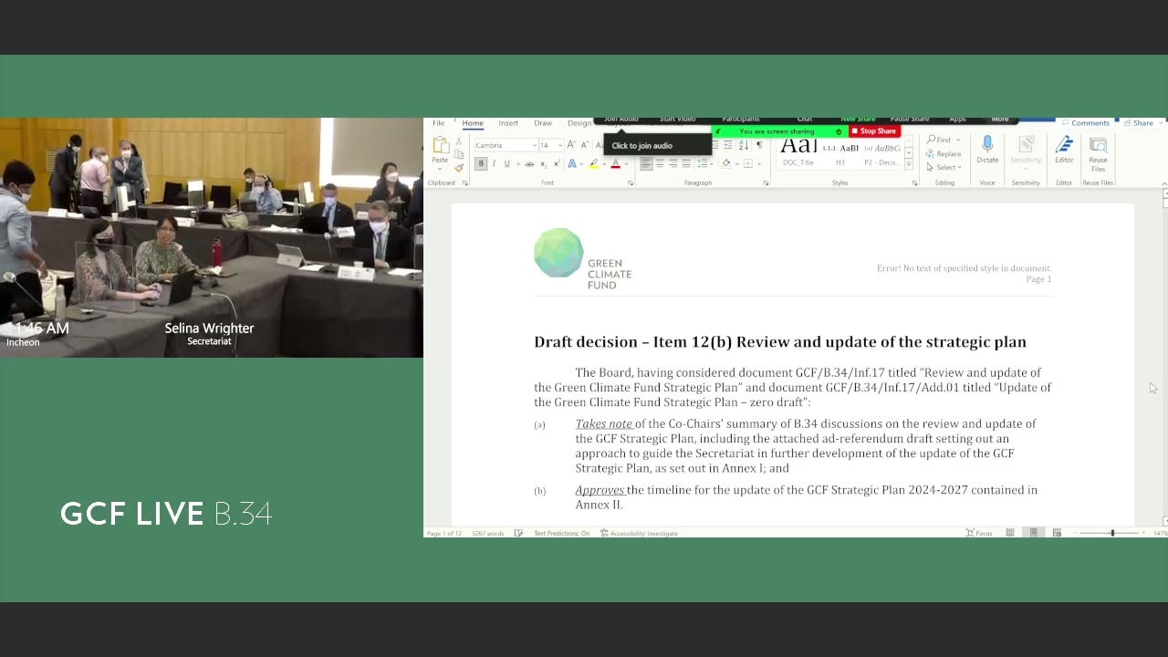1168x657 pixels.
Task: Open the Editor pane
Action: tap(1064, 151)
